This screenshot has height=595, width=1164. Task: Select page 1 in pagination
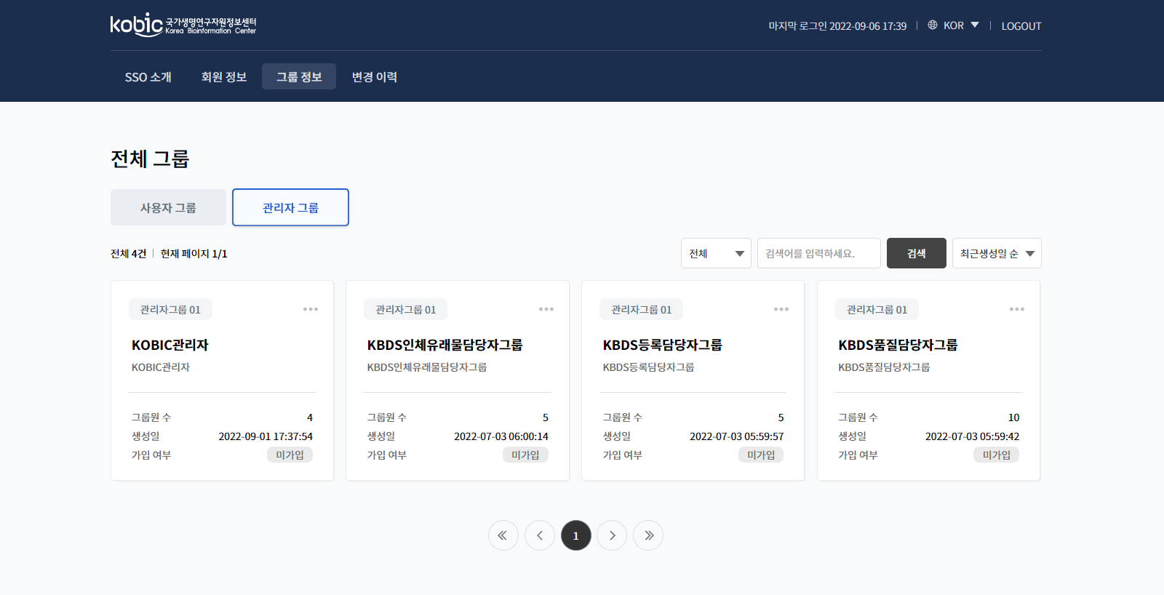point(576,535)
